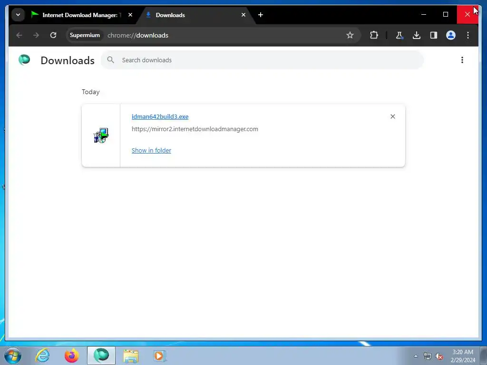
Task: Remove idman642build3.exe from the list
Action: point(392,116)
